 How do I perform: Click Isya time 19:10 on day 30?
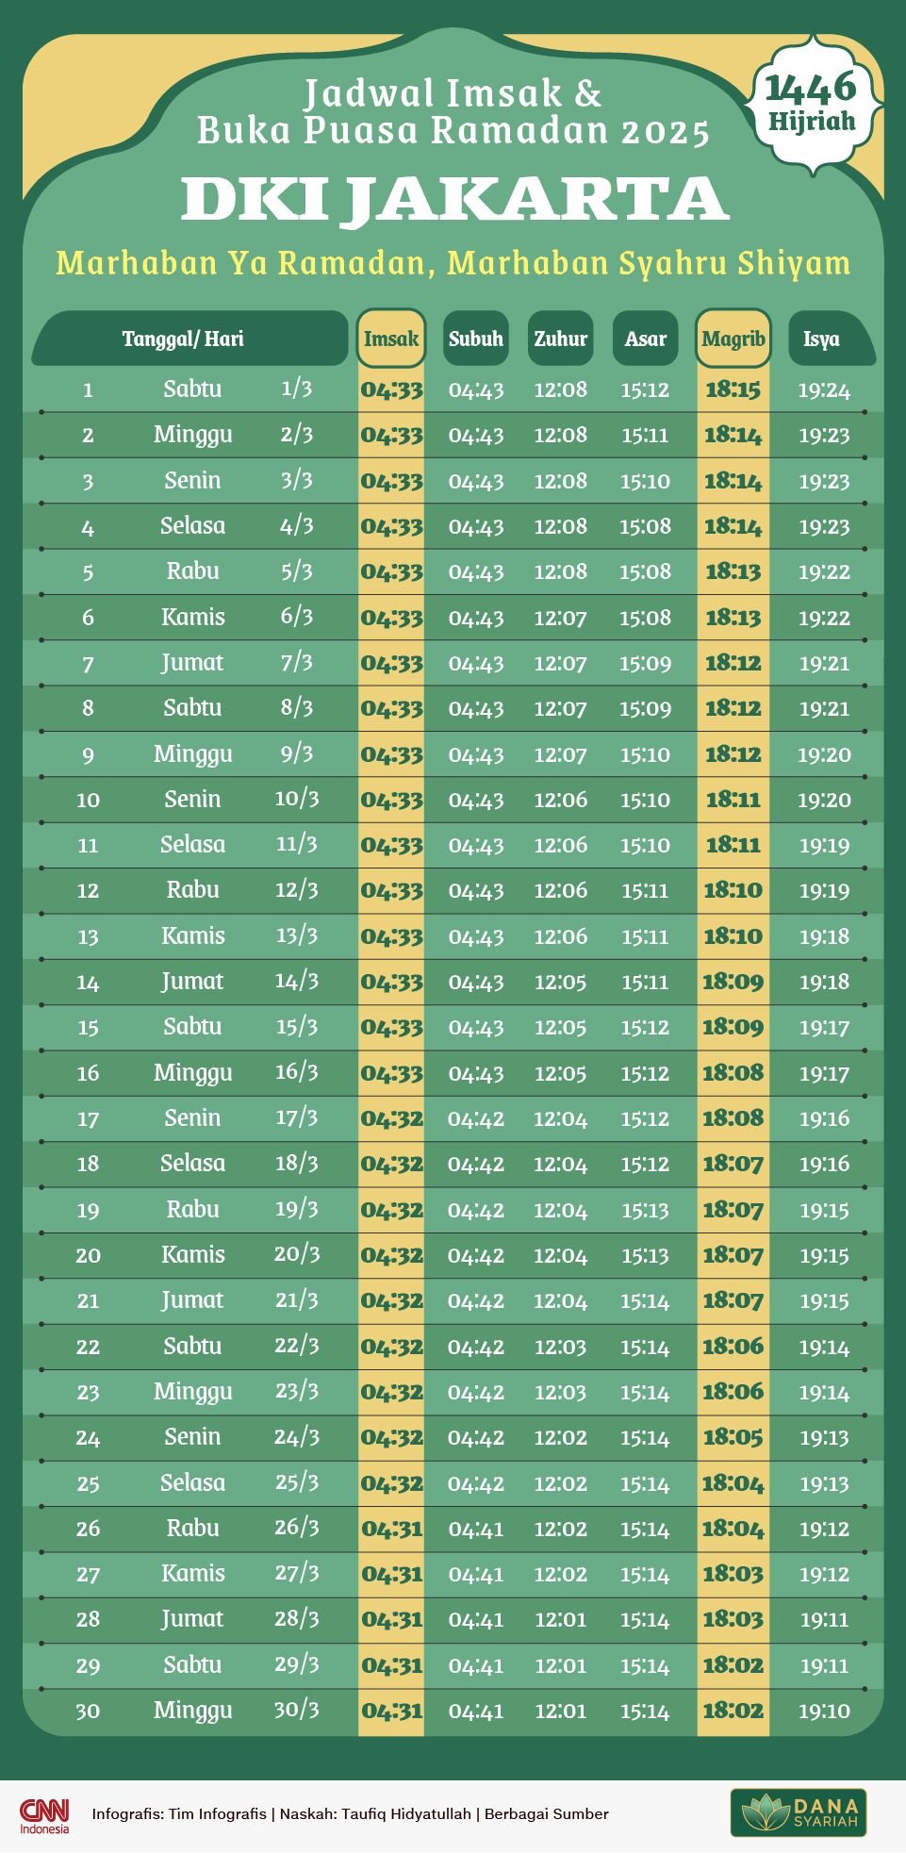(824, 1711)
